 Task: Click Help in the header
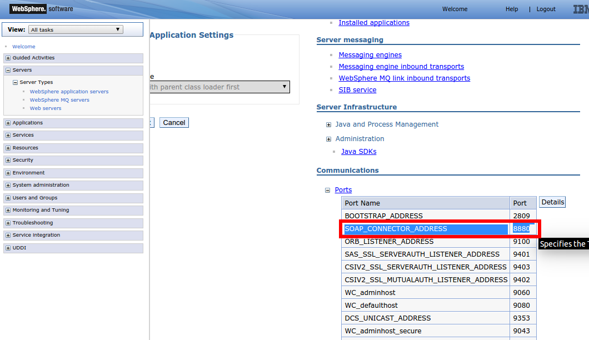(512, 9)
